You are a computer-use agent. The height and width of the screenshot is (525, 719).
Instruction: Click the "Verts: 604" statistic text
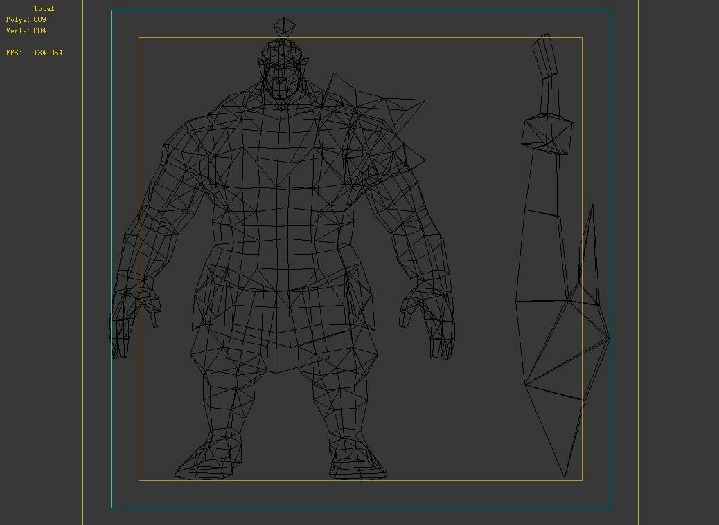(x=26, y=30)
